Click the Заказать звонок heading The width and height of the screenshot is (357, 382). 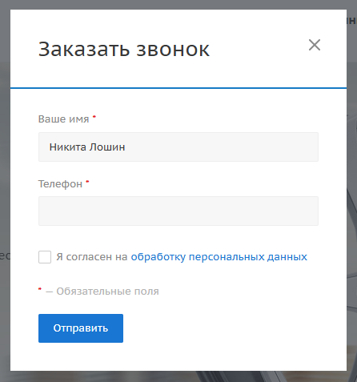(x=124, y=50)
